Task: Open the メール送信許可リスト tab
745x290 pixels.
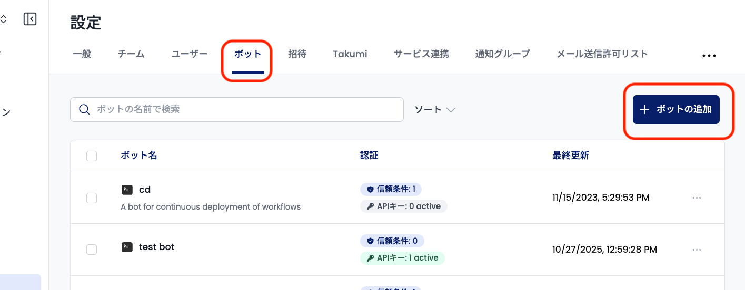Action: (602, 54)
